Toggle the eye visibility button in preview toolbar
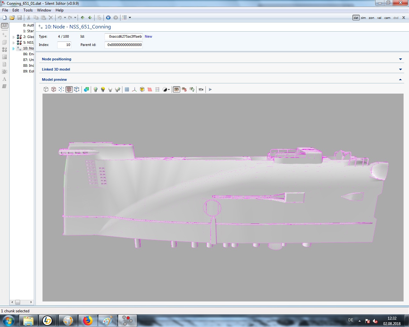The height and width of the screenshot is (327, 409). 176,89
